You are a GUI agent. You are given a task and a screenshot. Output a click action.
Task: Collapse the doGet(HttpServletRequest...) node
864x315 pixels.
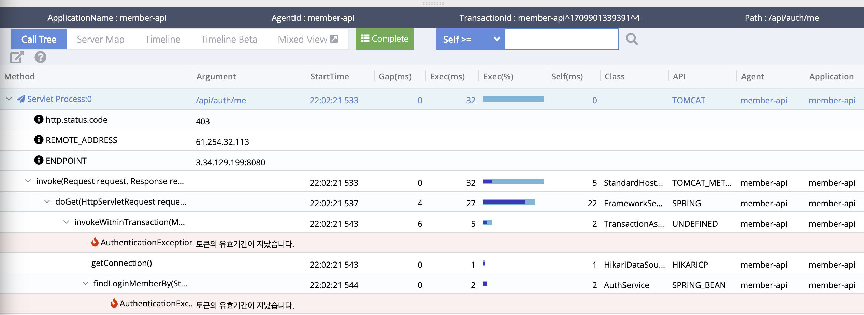click(47, 201)
